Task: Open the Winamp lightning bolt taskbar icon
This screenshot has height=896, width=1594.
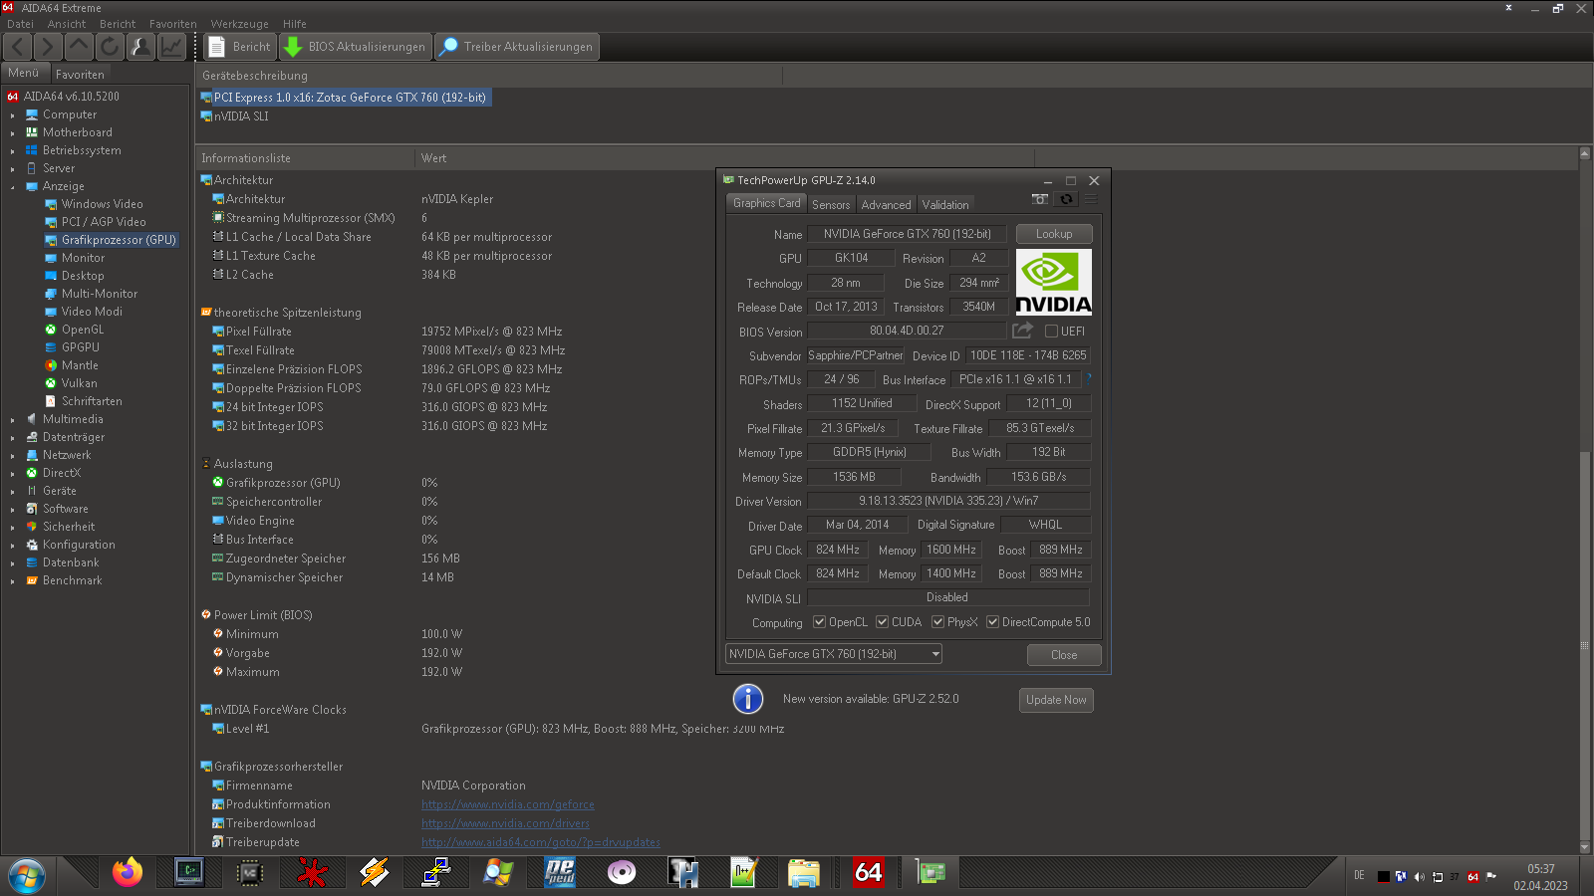Action: pos(375,873)
